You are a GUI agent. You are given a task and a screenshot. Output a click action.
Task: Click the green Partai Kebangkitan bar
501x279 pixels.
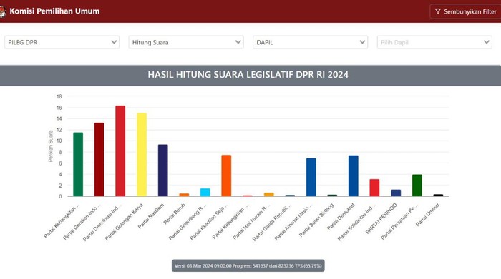(78, 164)
